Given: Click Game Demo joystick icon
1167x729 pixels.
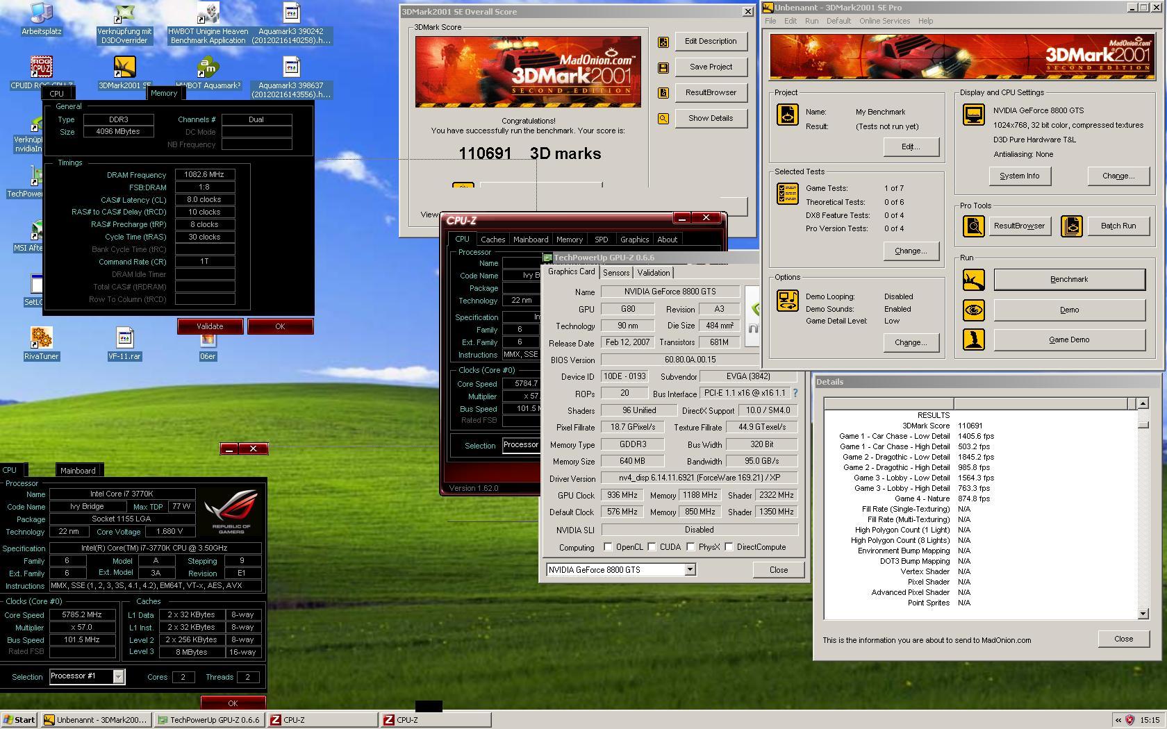Looking at the screenshot, I should (974, 340).
